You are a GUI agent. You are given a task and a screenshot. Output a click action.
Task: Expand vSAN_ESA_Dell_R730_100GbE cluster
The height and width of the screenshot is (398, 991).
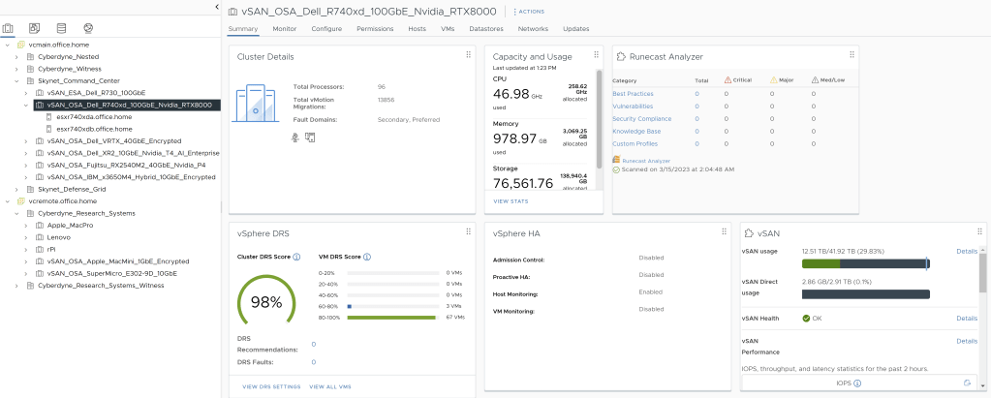click(26, 93)
